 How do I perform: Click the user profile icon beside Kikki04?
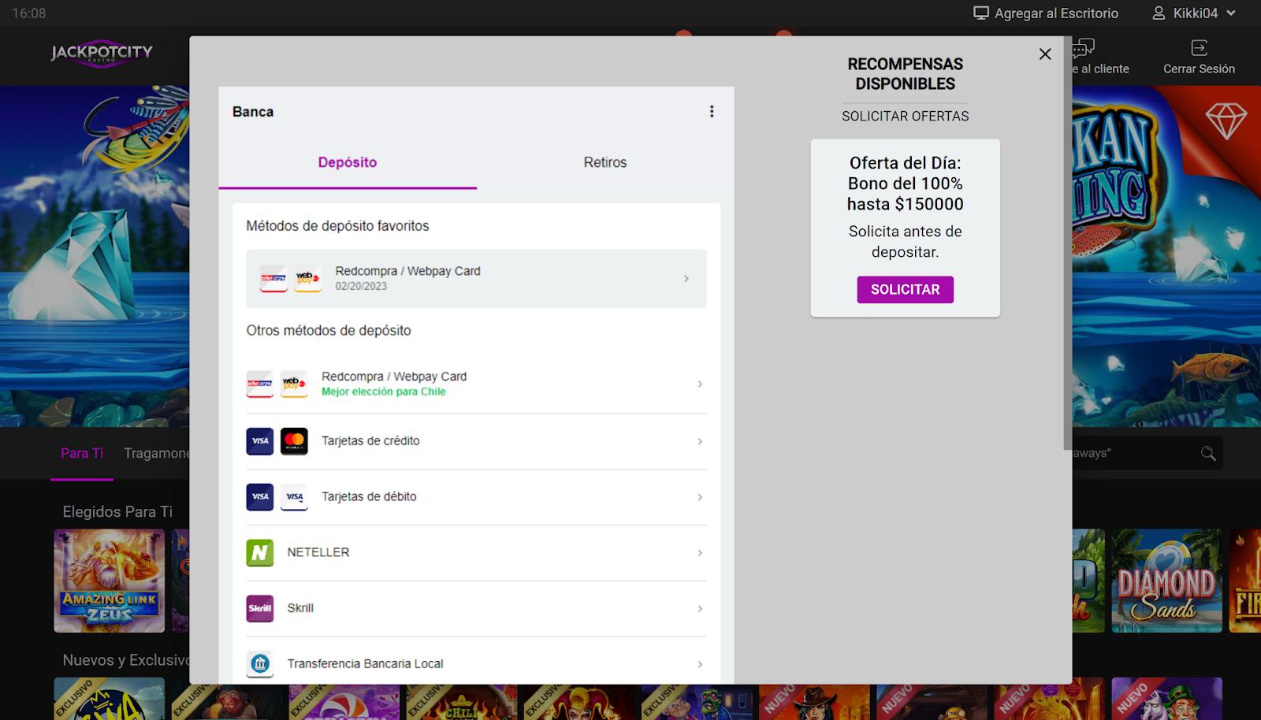(1159, 13)
